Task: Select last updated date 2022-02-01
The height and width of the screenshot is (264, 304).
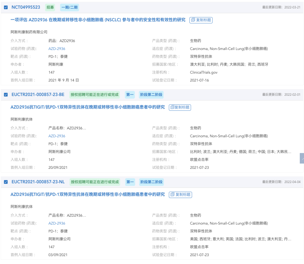Action: pos(292,95)
